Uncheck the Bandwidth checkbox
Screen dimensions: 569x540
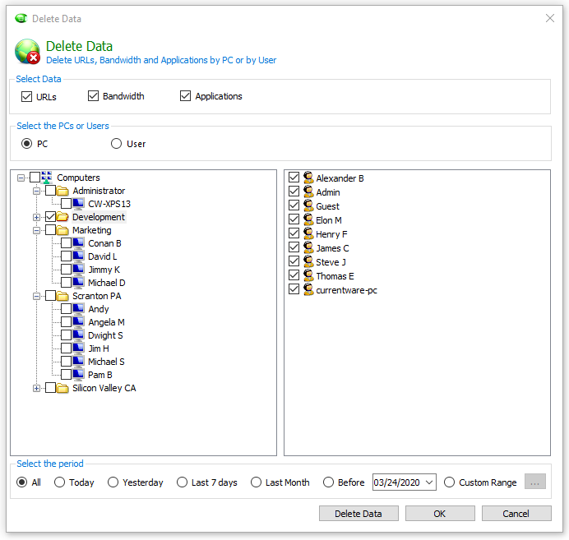(93, 95)
